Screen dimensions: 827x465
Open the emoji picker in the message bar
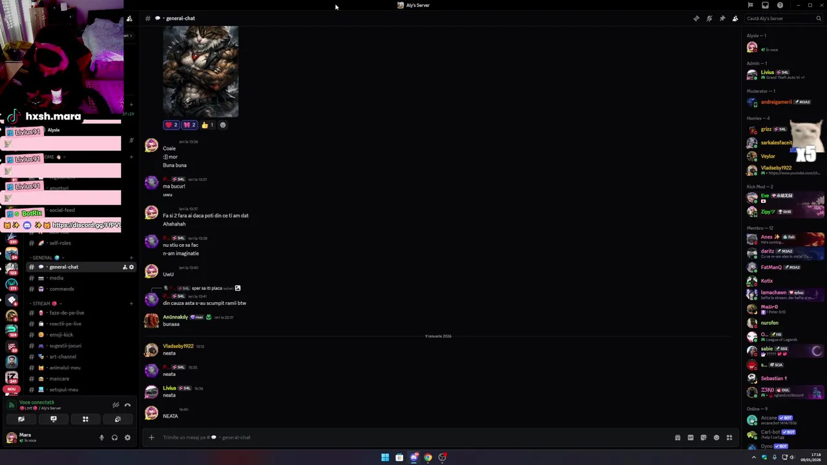pyautogui.click(x=717, y=437)
